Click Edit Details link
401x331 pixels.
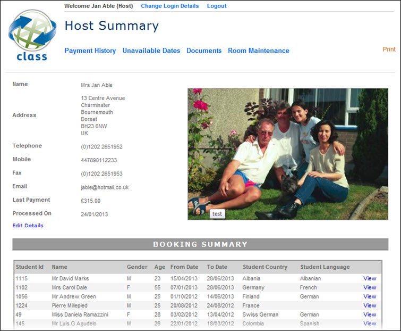(28, 226)
